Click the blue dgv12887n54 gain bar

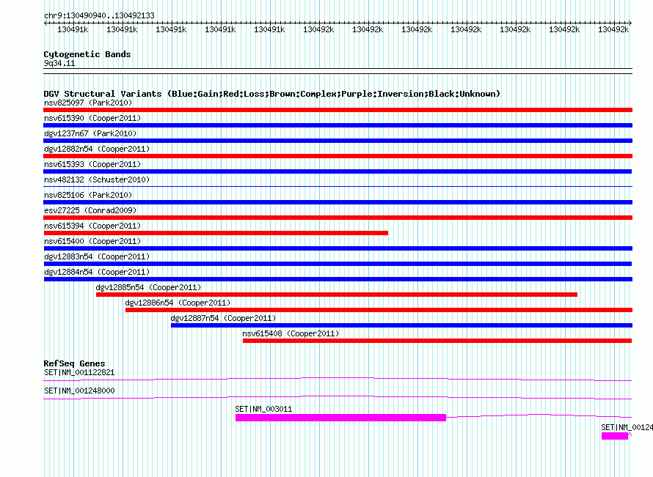pos(401,325)
